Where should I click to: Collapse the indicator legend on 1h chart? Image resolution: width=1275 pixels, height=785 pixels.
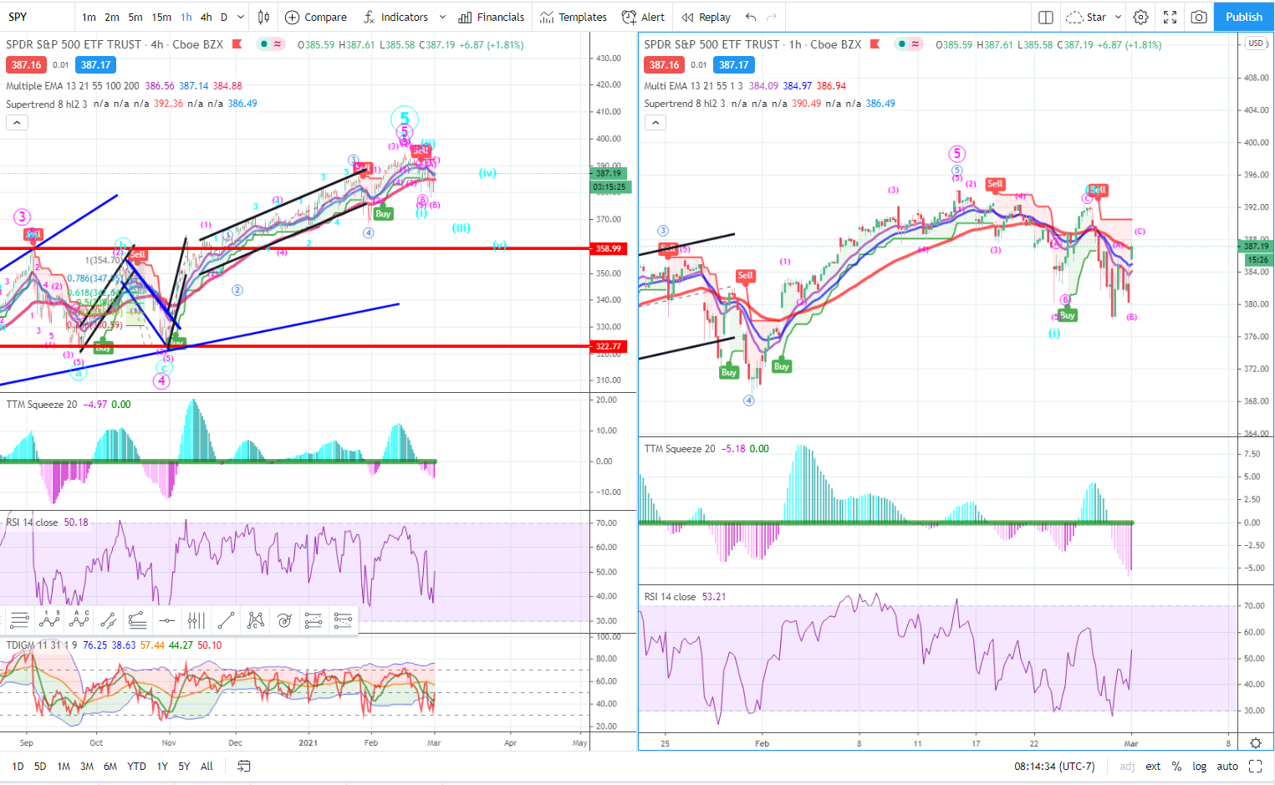tap(655, 123)
